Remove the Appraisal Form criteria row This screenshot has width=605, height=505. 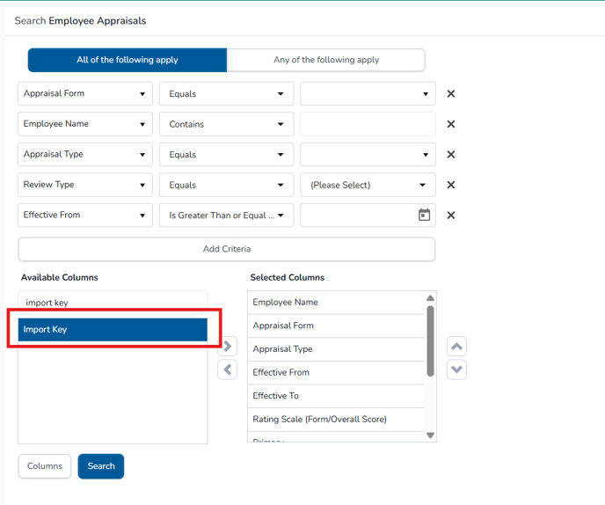click(450, 94)
